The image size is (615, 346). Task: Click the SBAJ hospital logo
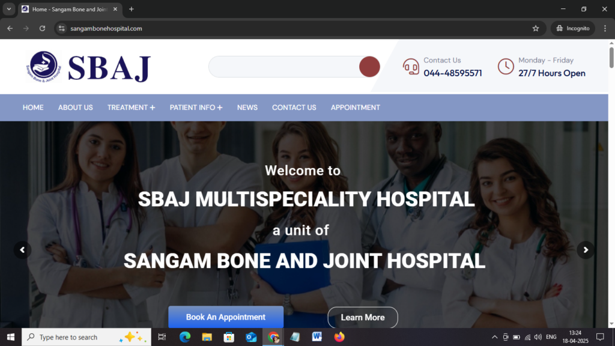point(88,67)
